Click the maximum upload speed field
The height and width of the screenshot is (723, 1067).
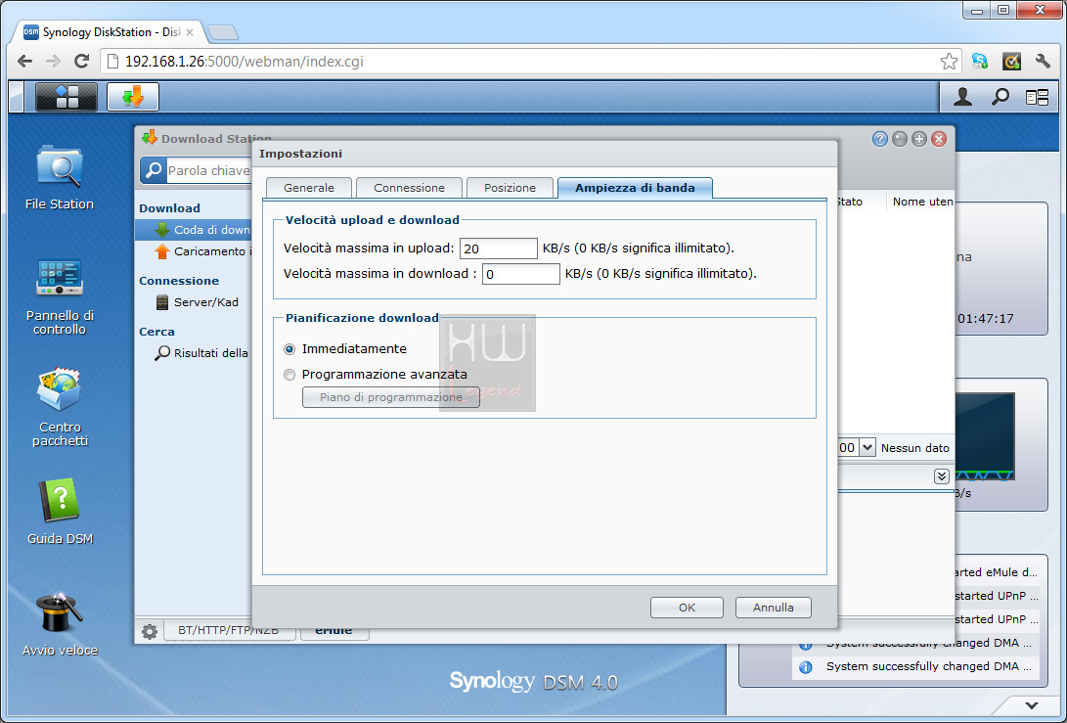(x=499, y=249)
